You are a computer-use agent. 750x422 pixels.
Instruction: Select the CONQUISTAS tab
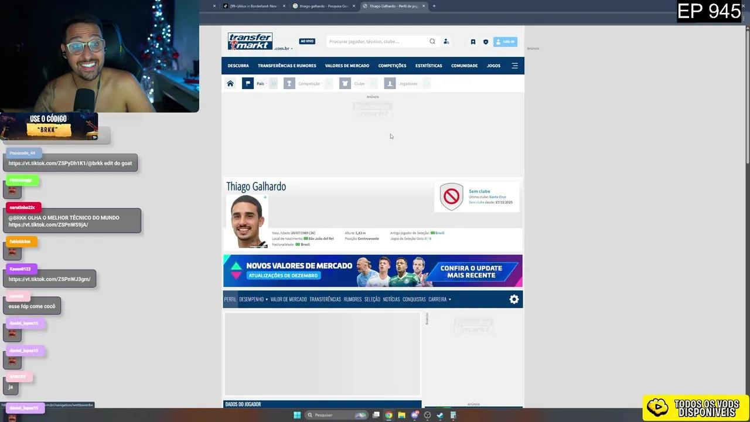coord(414,300)
